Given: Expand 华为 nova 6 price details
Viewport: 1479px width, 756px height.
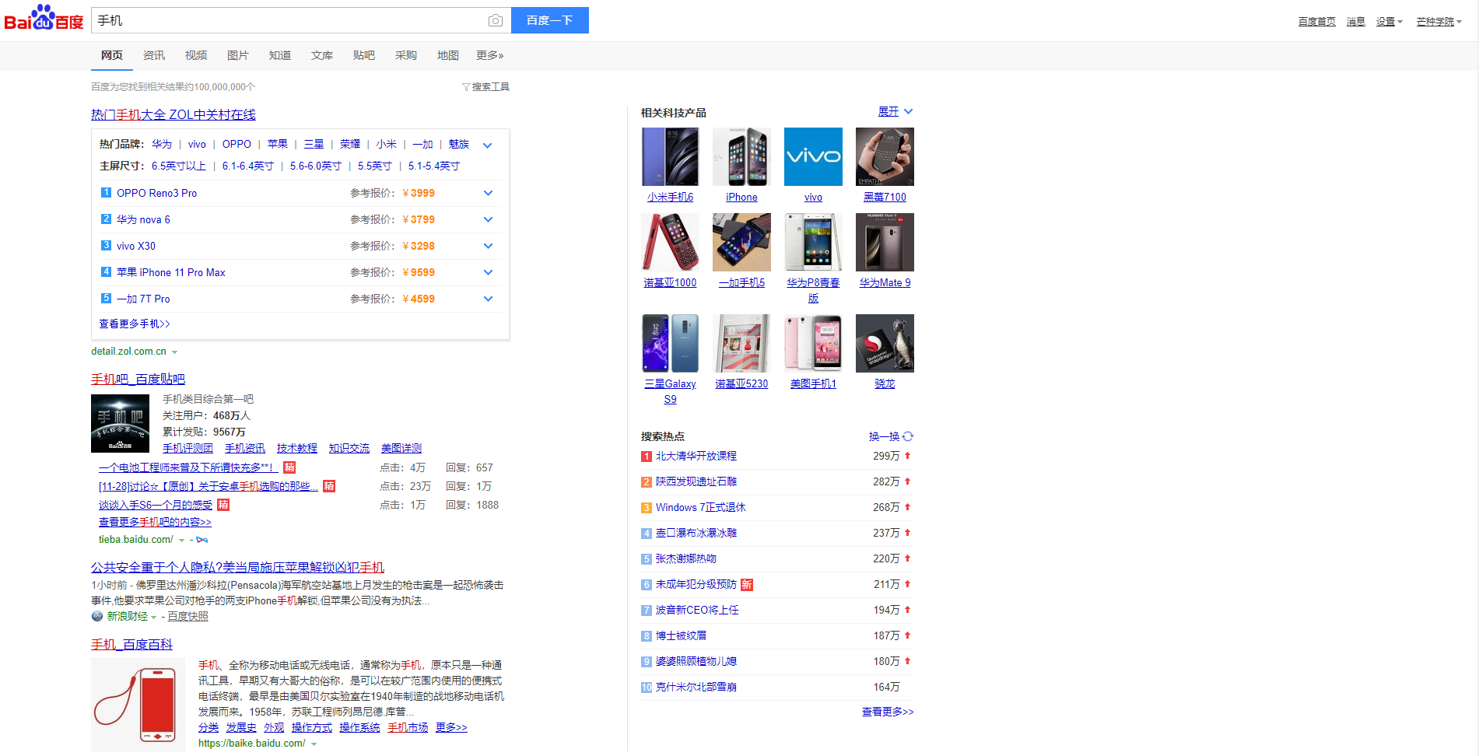Looking at the screenshot, I should pyautogui.click(x=488, y=219).
